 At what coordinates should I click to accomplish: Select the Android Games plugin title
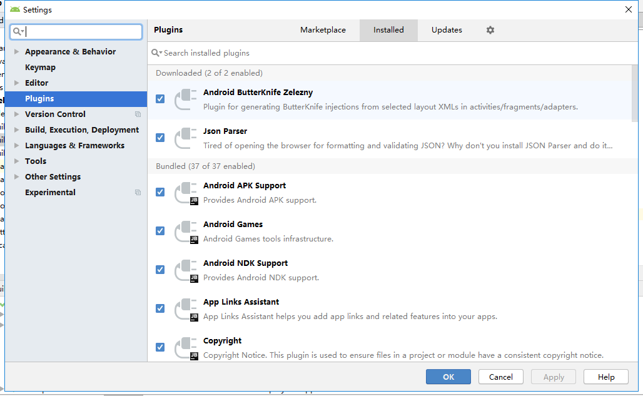point(233,224)
